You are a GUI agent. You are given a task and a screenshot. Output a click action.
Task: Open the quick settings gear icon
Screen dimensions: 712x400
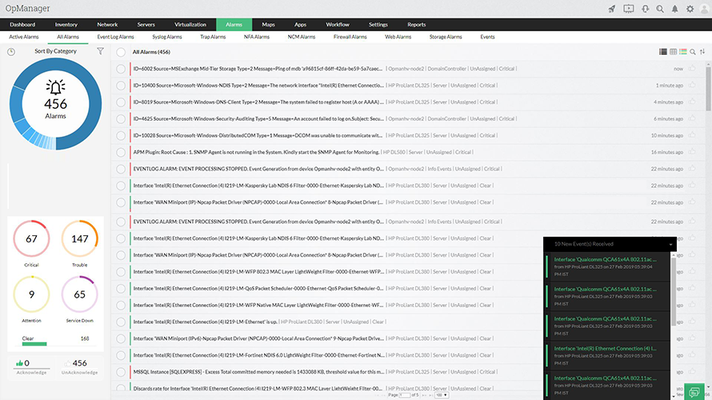[690, 9]
